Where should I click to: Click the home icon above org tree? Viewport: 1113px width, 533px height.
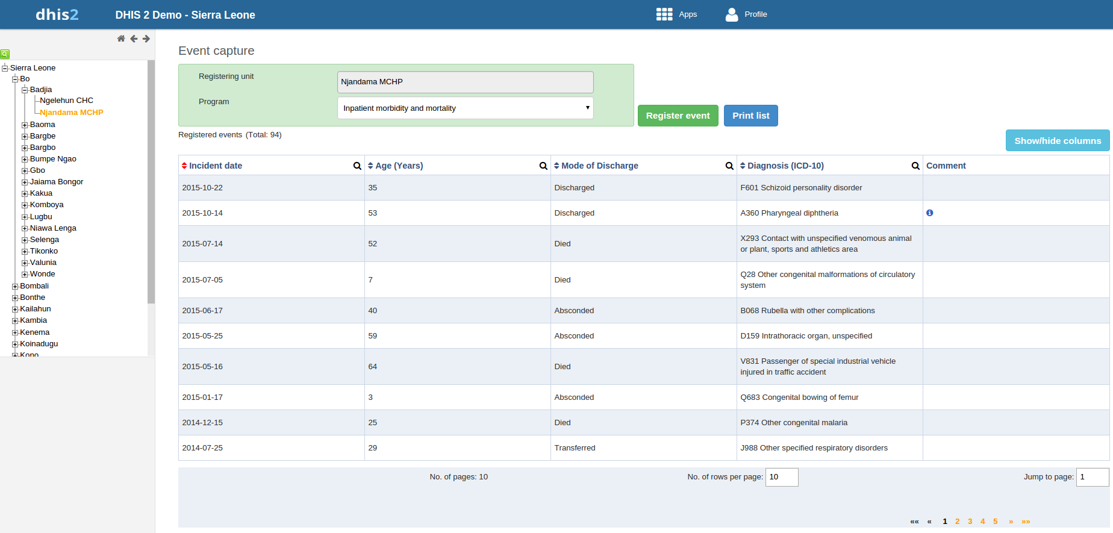[x=121, y=39]
